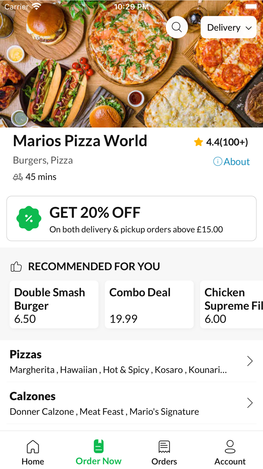This screenshot has height=469, width=263.
Task: Expand the Pizzas category chevron
Action: tap(250, 361)
